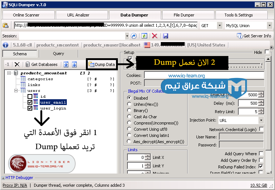Expand the HTTP Debugger section
275x190 pixels.
[3, 178]
